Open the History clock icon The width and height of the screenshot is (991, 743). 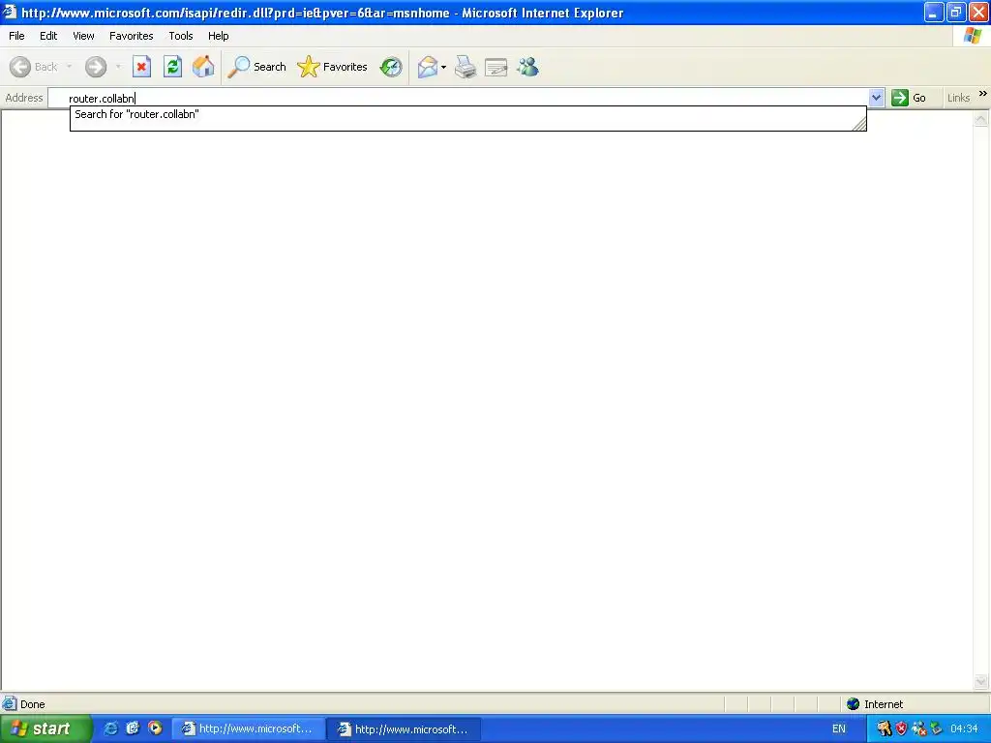[391, 67]
